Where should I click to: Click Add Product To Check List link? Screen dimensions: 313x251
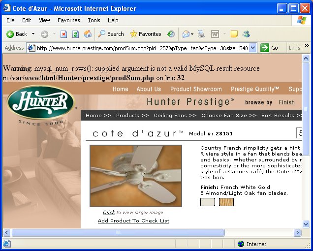(x=133, y=221)
